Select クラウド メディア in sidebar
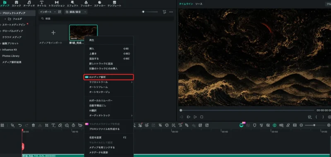This screenshot has width=331, height=157. (12, 37)
